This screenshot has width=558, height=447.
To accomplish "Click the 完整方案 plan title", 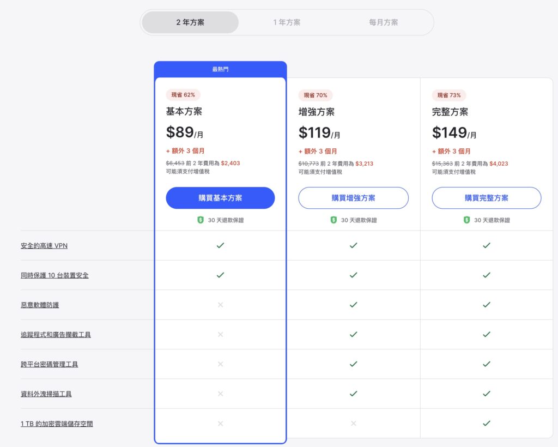I will click(450, 112).
